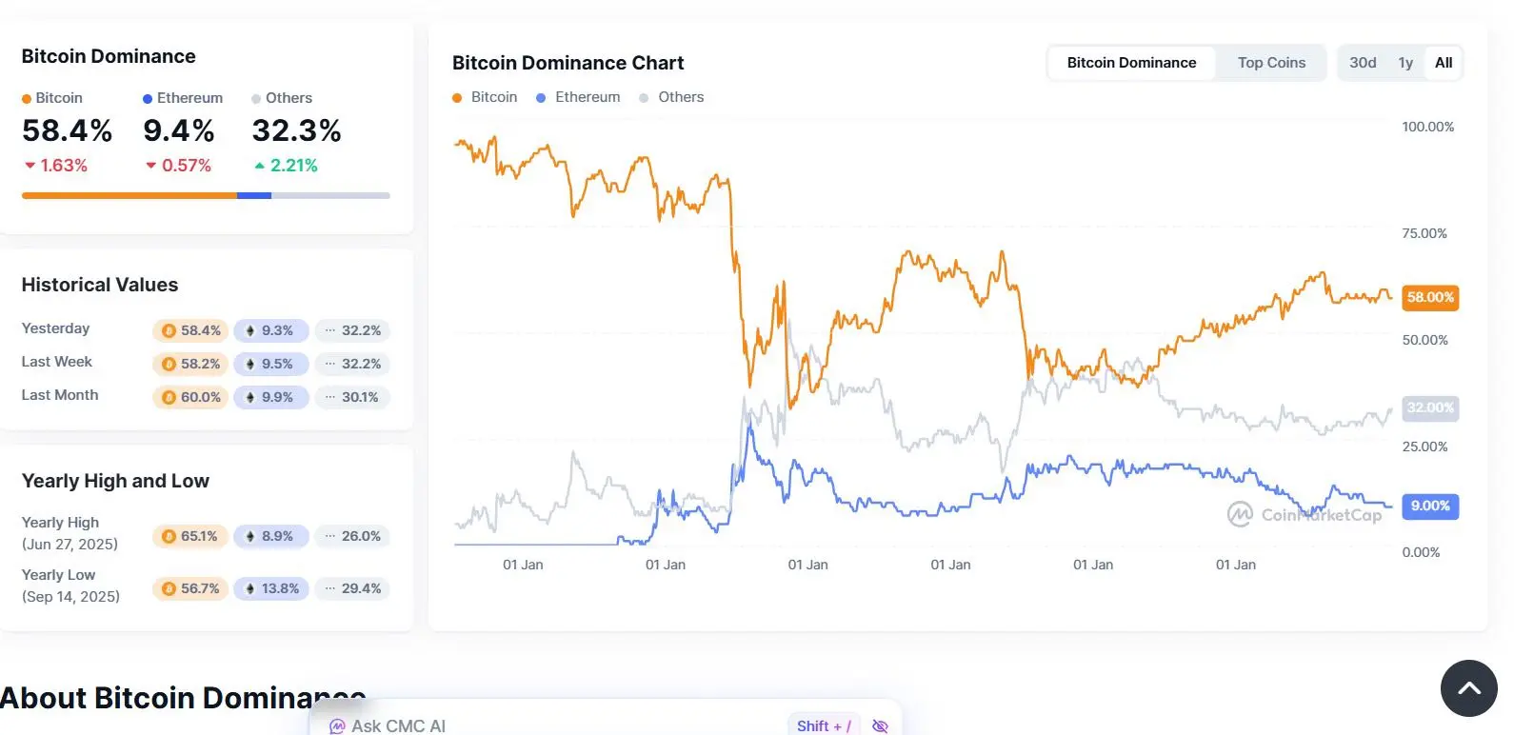Select the 30d time range

click(x=1363, y=63)
